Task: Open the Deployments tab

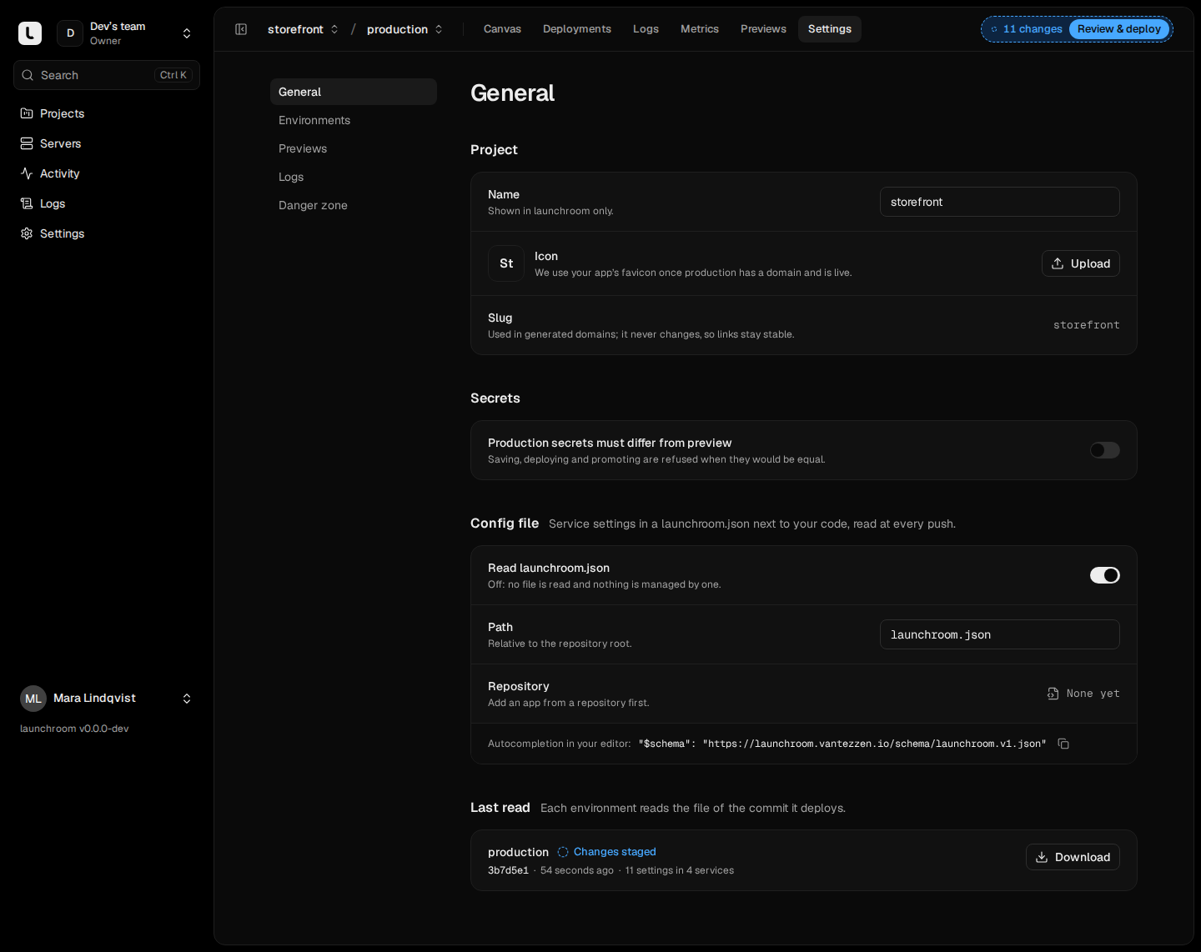Action: coord(577,29)
